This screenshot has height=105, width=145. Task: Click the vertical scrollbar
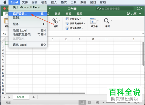(143, 54)
